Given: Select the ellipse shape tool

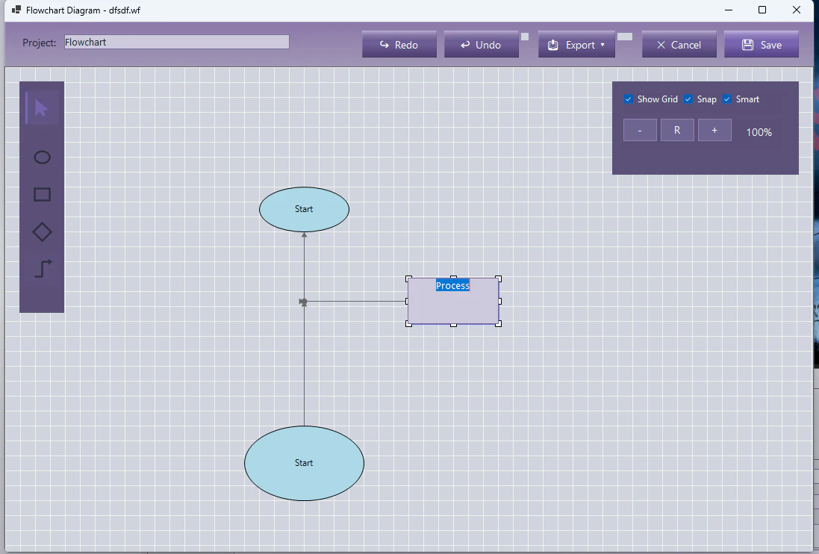Looking at the screenshot, I should pos(42,158).
